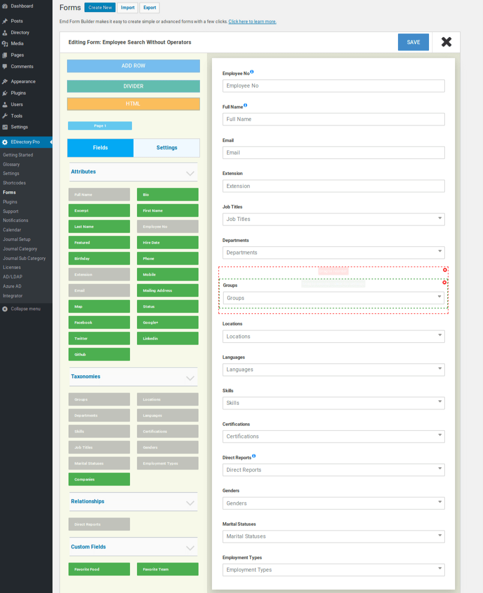This screenshot has width=483, height=593.
Task: Click the info icon beside Direct Reports
Action: [x=254, y=455]
